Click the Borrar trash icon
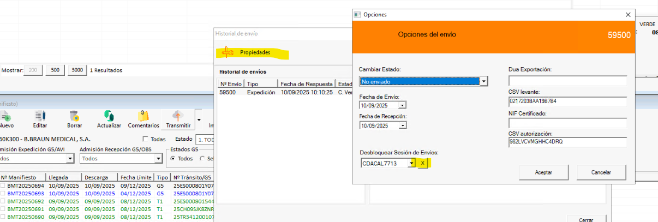Viewport: 658px width, 222px height. pos(75,116)
